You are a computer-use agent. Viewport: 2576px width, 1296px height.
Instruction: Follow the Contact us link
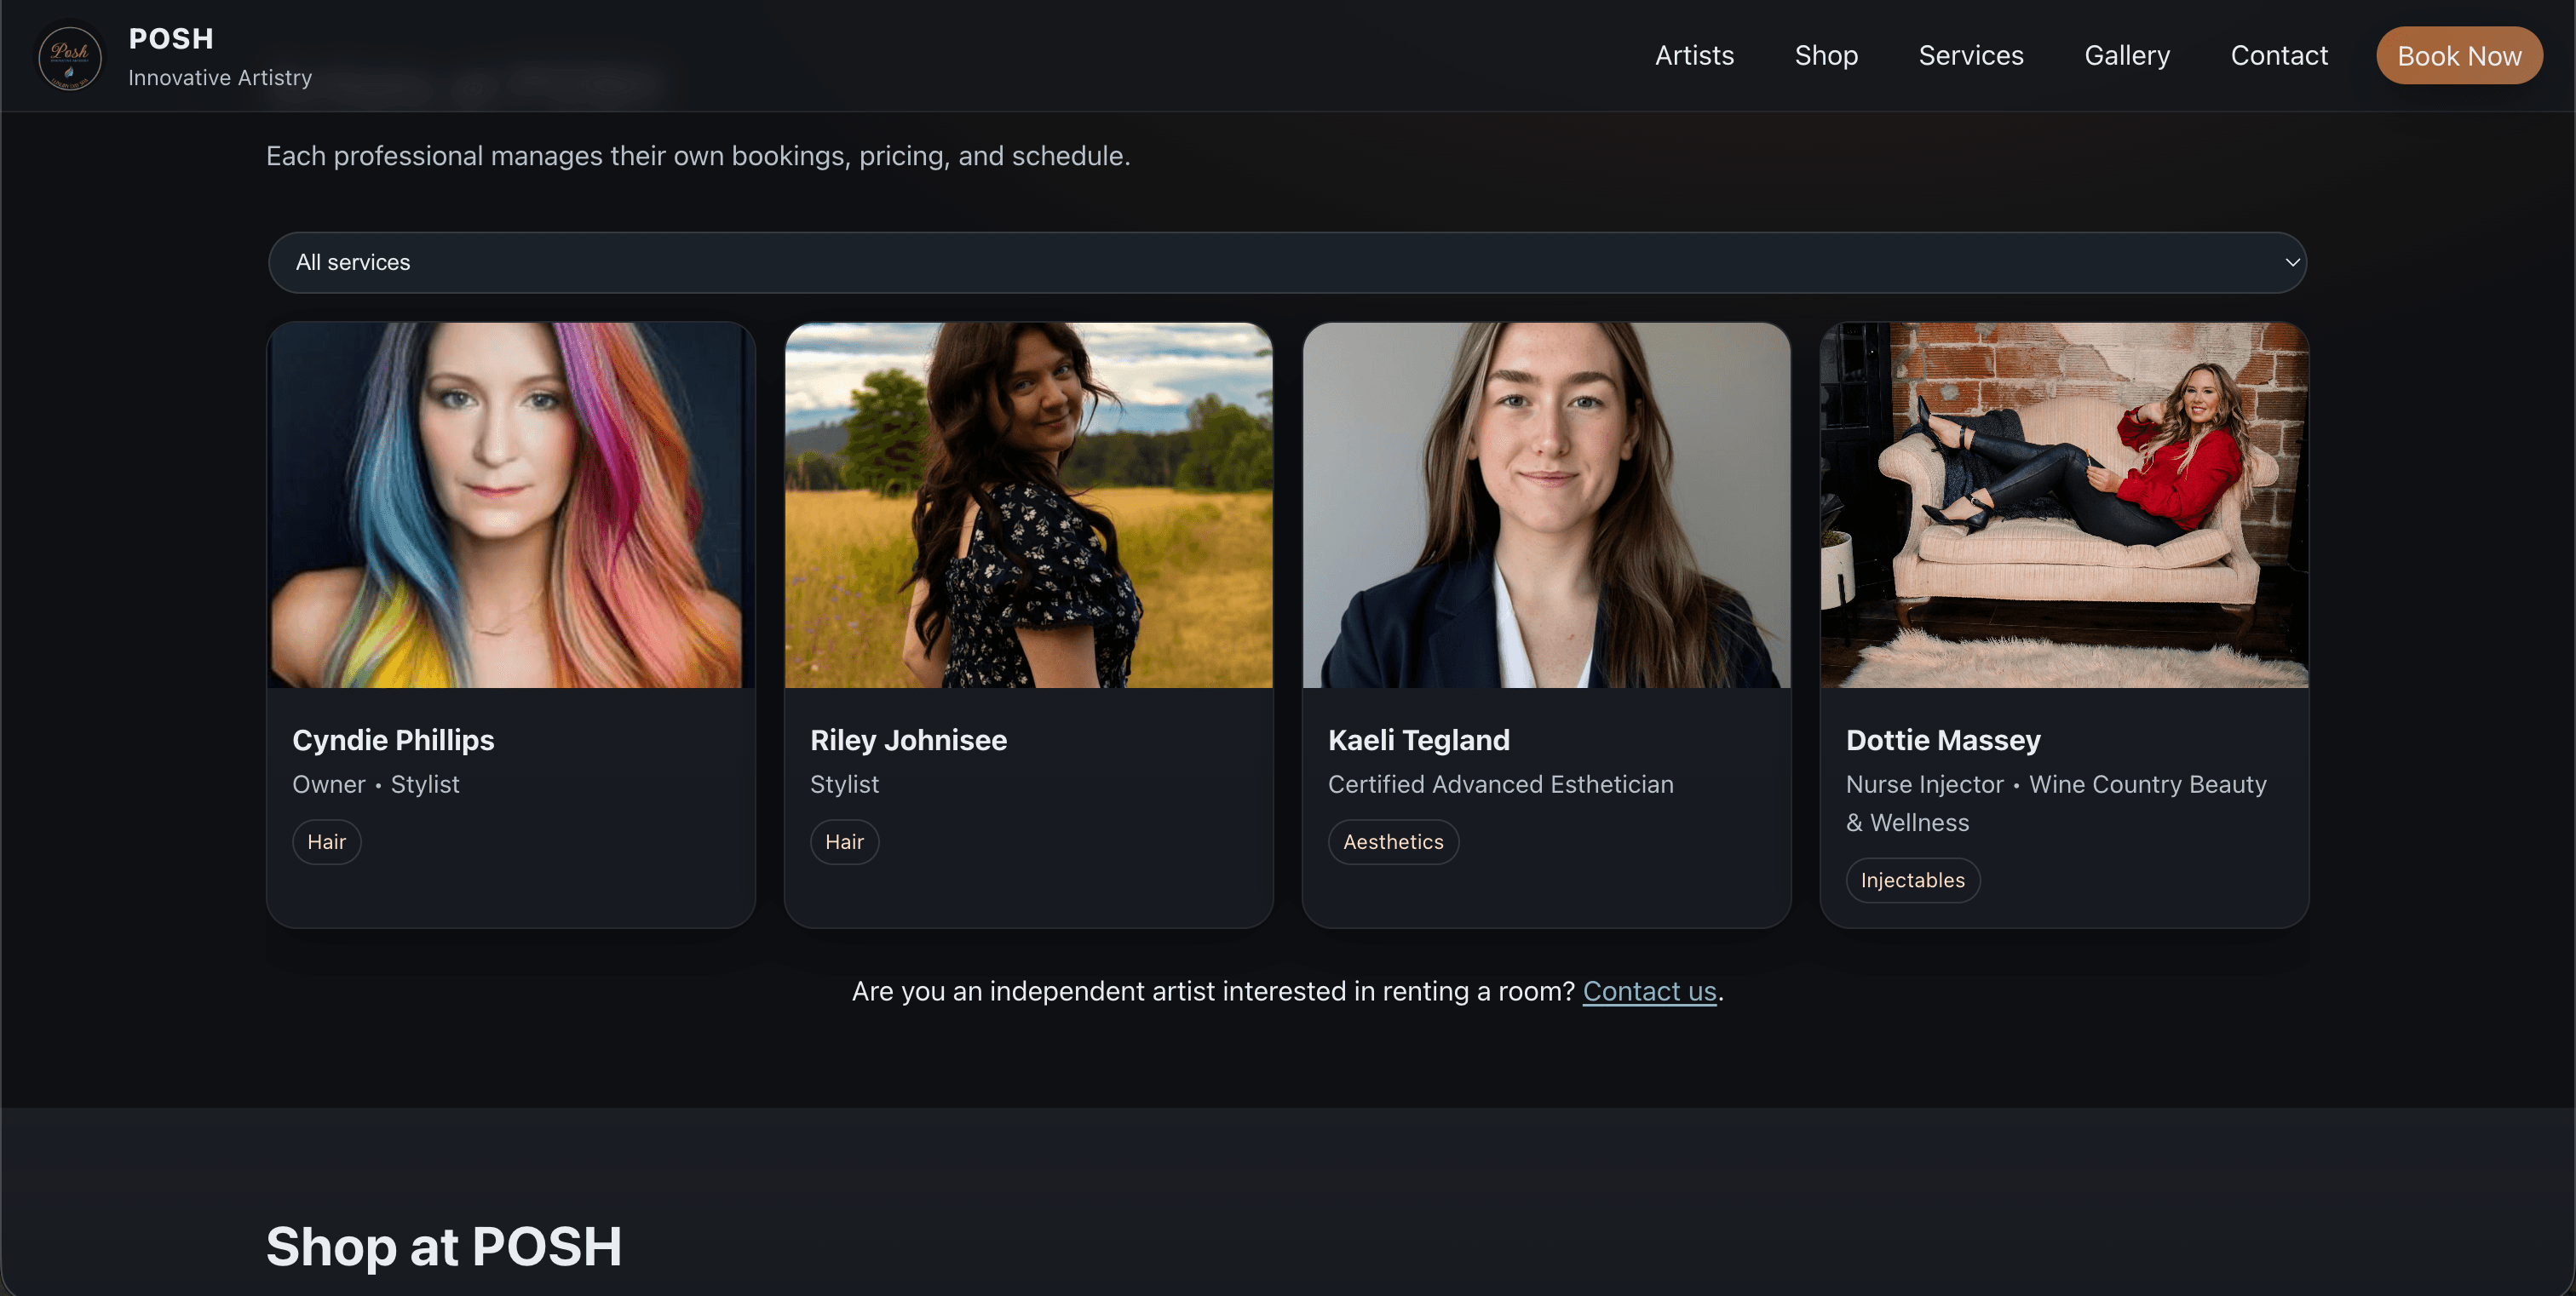[1648, 991]
